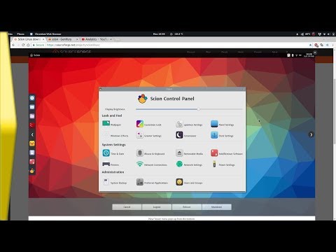Adjust the Display Brightness slider
The height and width of the screenshot is (252, 336).
pos(199,109)
